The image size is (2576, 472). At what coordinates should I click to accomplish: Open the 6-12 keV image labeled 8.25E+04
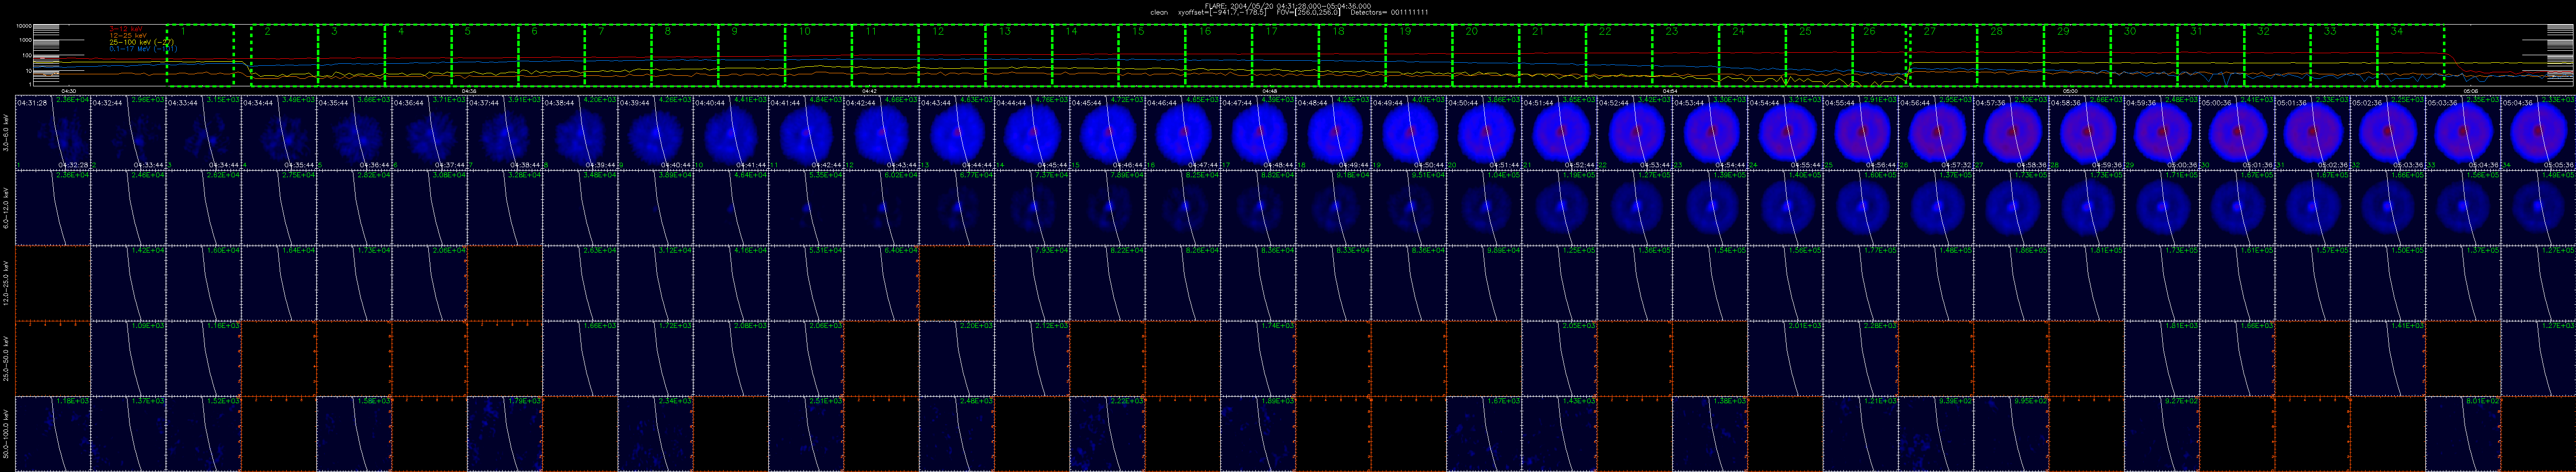pyautogui.click(x=1182, y=208)
